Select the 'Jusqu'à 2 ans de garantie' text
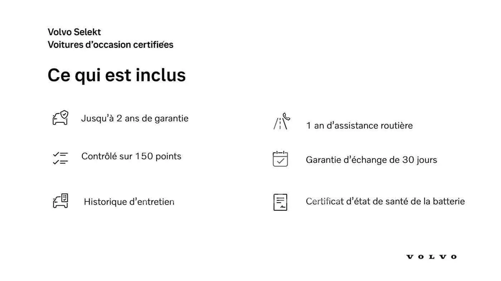501x281 pixels. [135, 118]
